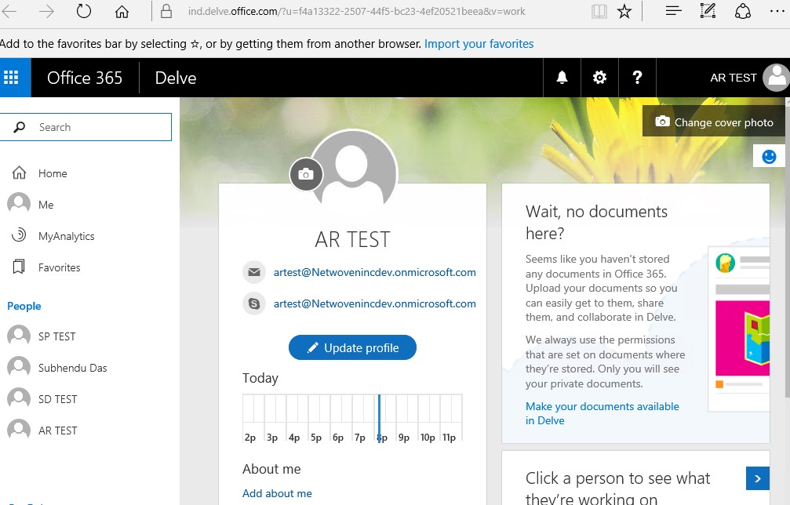
Task: Go back to the previous page
Action: point(9,11)
